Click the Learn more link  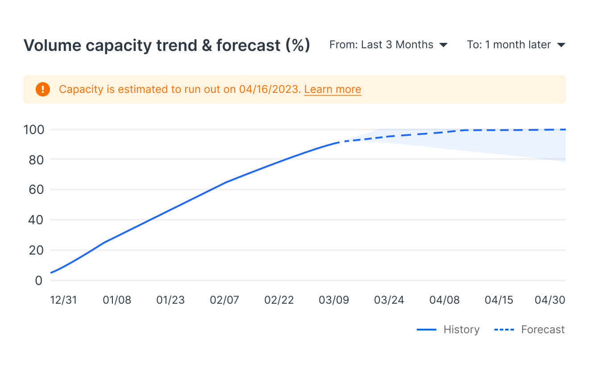tap(332, 89)
